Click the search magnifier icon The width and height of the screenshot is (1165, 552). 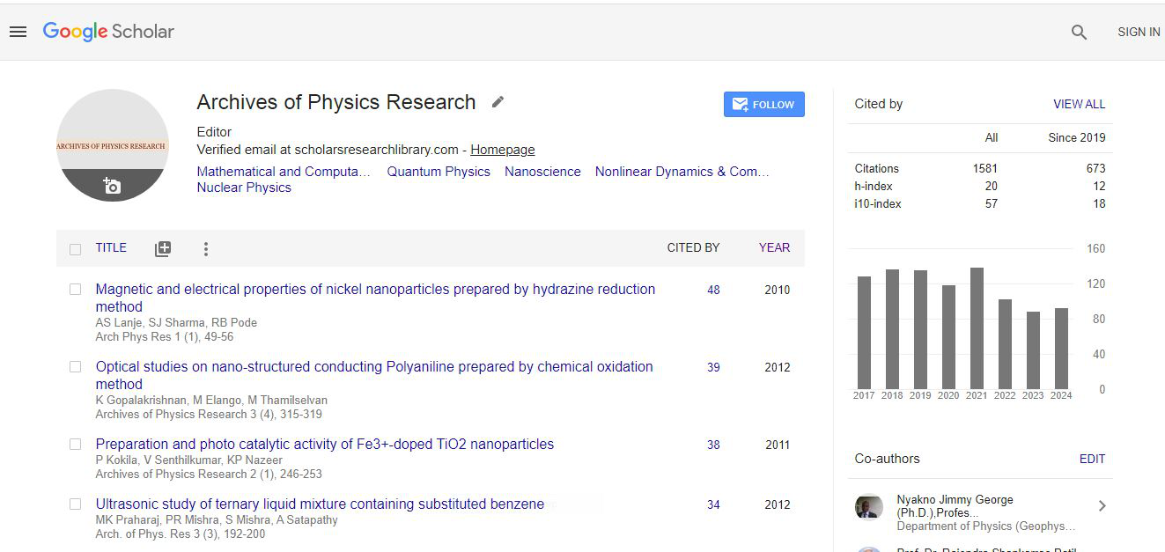[x=1079, y=32]
